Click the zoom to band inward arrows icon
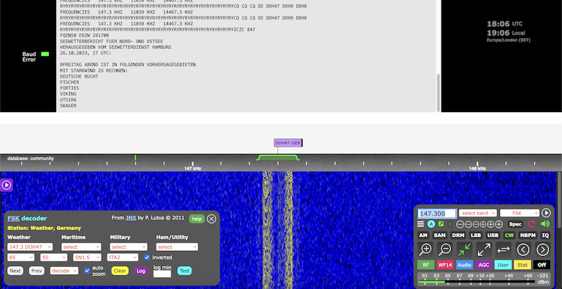 (465, 249)
